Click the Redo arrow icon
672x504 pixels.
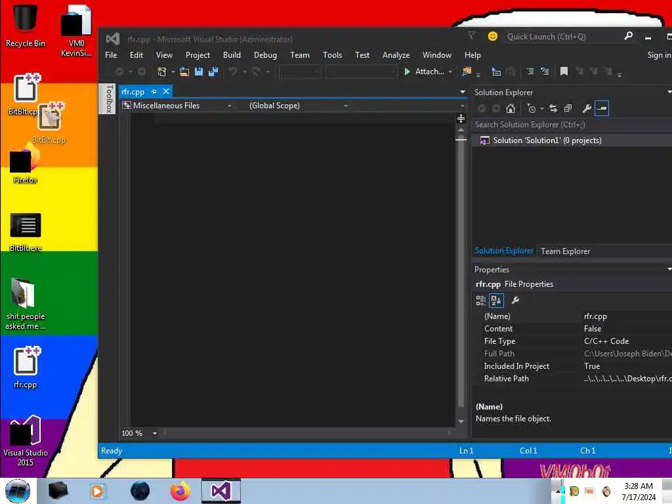(256, 72)
